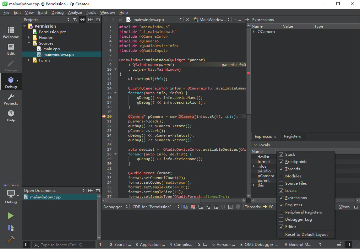Viewport: 360px width, 249px height.
Task: Open the Analyze menu
Action: click(x=75, y=13)
